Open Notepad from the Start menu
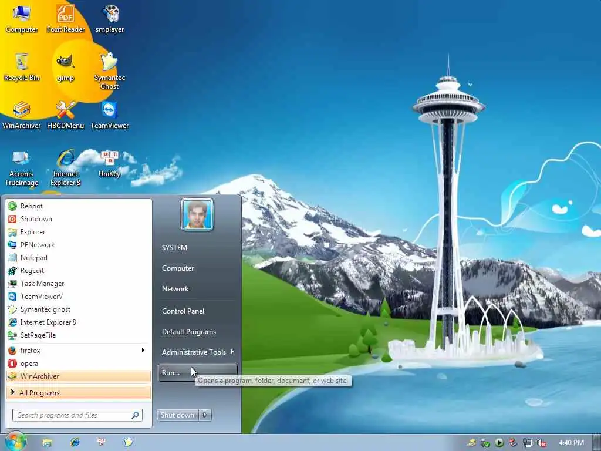 (x=79, y=258)
